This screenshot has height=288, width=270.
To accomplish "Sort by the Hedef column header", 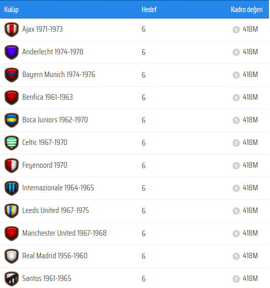I will click(x=149, y=10).
